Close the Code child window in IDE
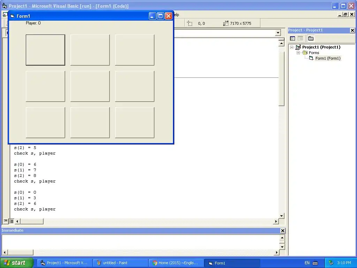Viewport: 357px width, 268px height. tap(352, 15)
